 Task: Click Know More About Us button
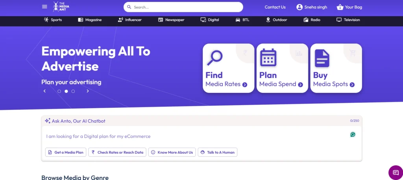pos(172,152)
